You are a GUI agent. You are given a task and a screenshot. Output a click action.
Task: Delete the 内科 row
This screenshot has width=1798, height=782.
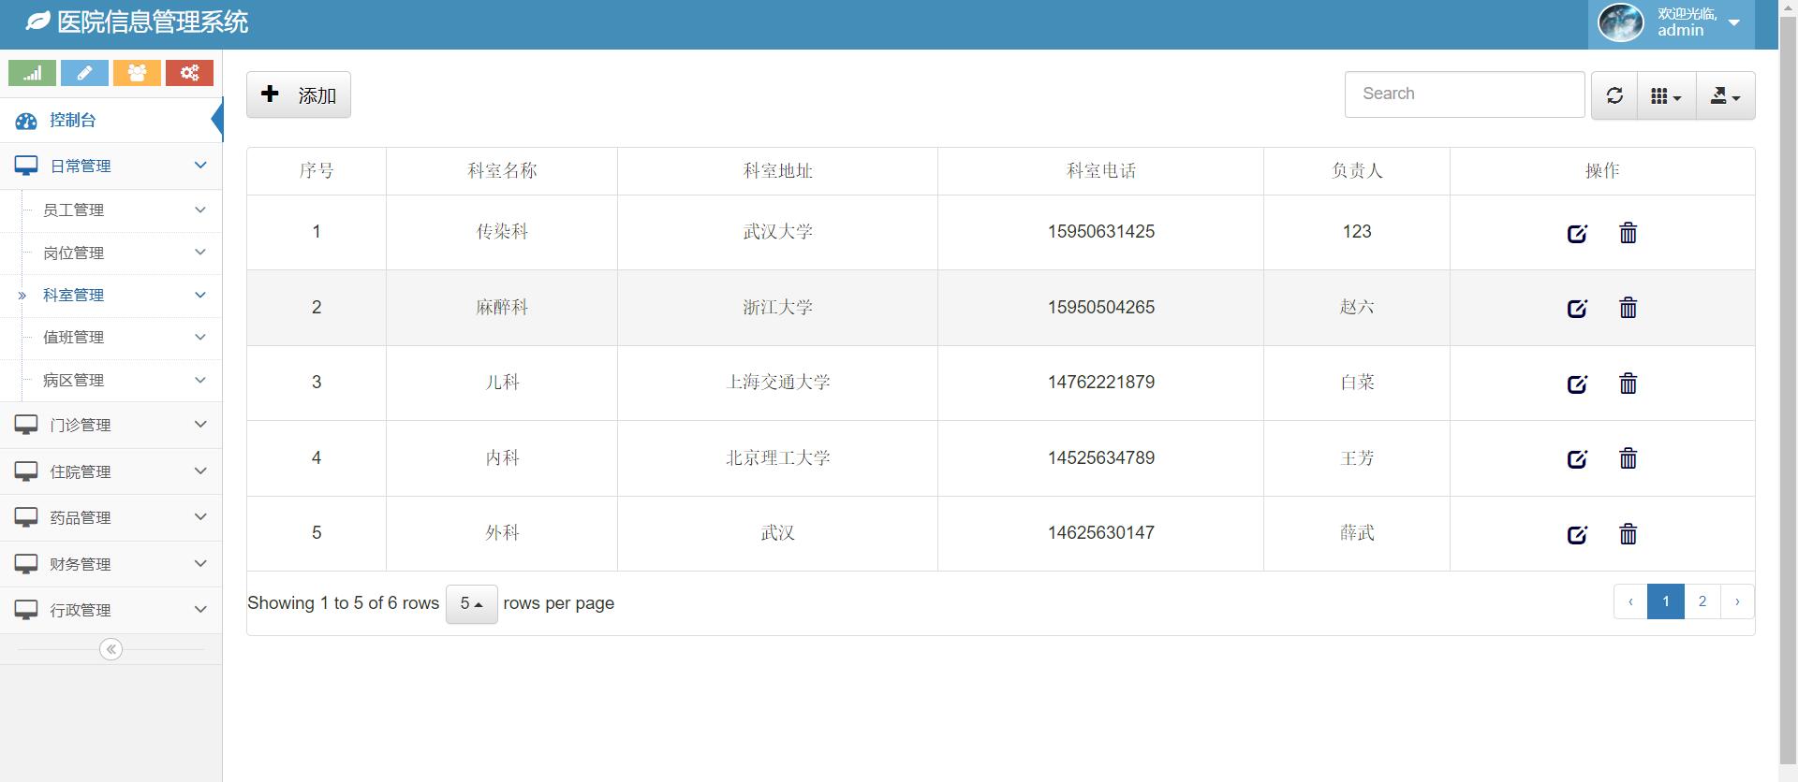coord(1628,458)
